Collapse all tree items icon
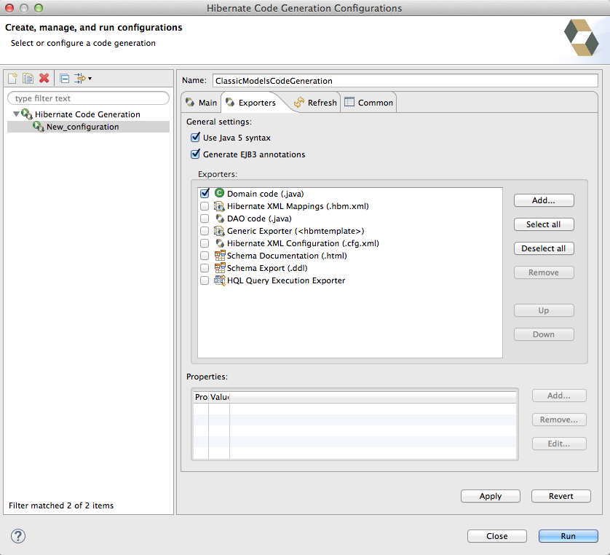Screen dimensions: 610x555 65,79
